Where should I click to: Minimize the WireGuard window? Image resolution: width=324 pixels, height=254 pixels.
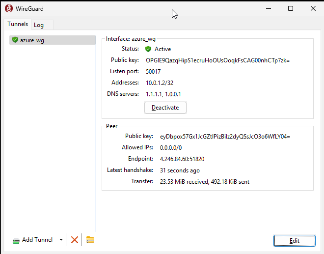(x=269, y=8)
